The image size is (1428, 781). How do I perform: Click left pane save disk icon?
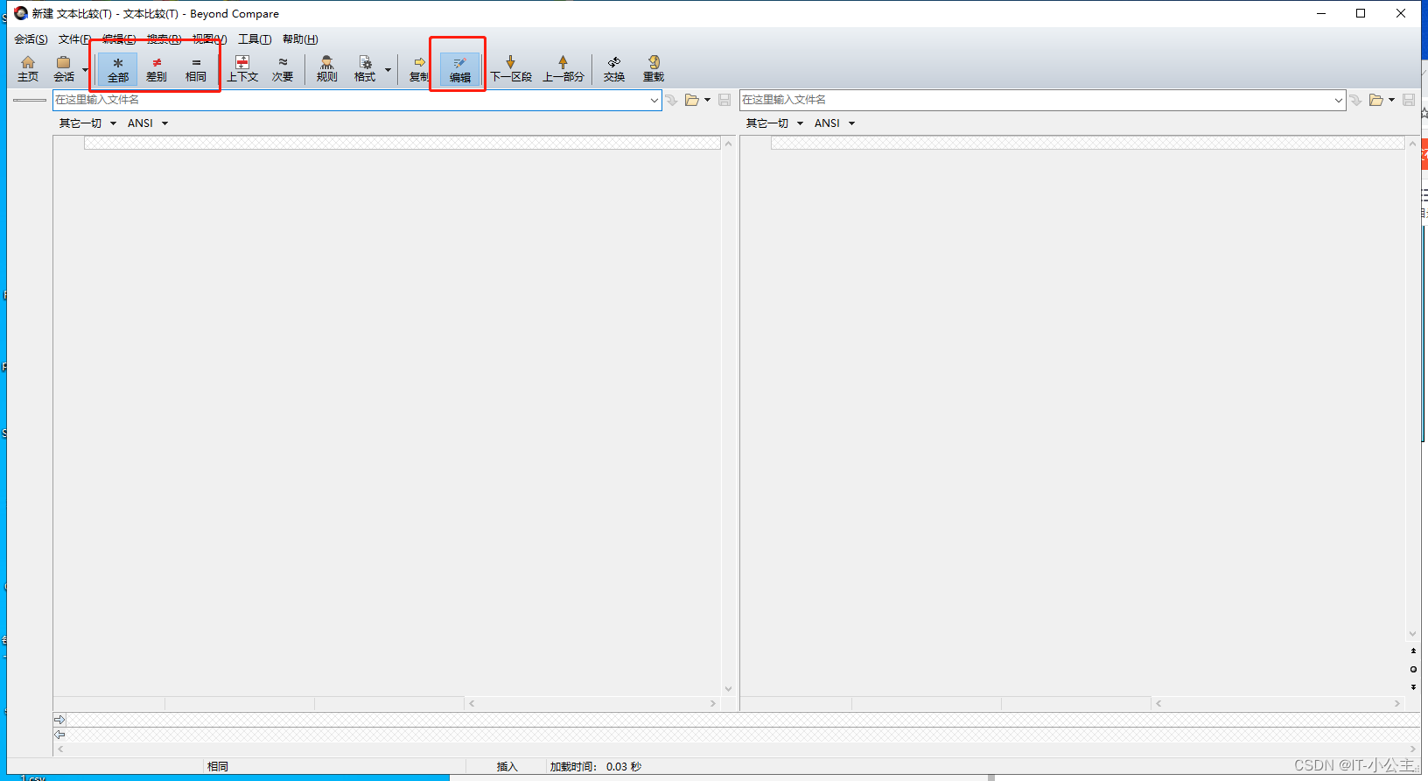pos(724,100)
